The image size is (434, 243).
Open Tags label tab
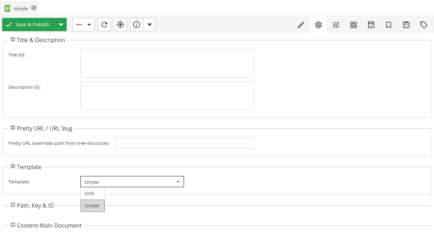point(424,25)
